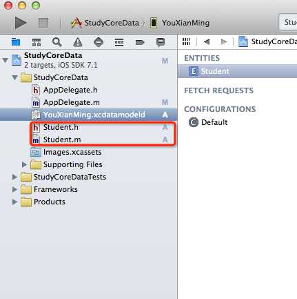The image size is (297, 299).
Task: Select YouXianMing.xcdatamodeld file
Action: click(88, 115)
